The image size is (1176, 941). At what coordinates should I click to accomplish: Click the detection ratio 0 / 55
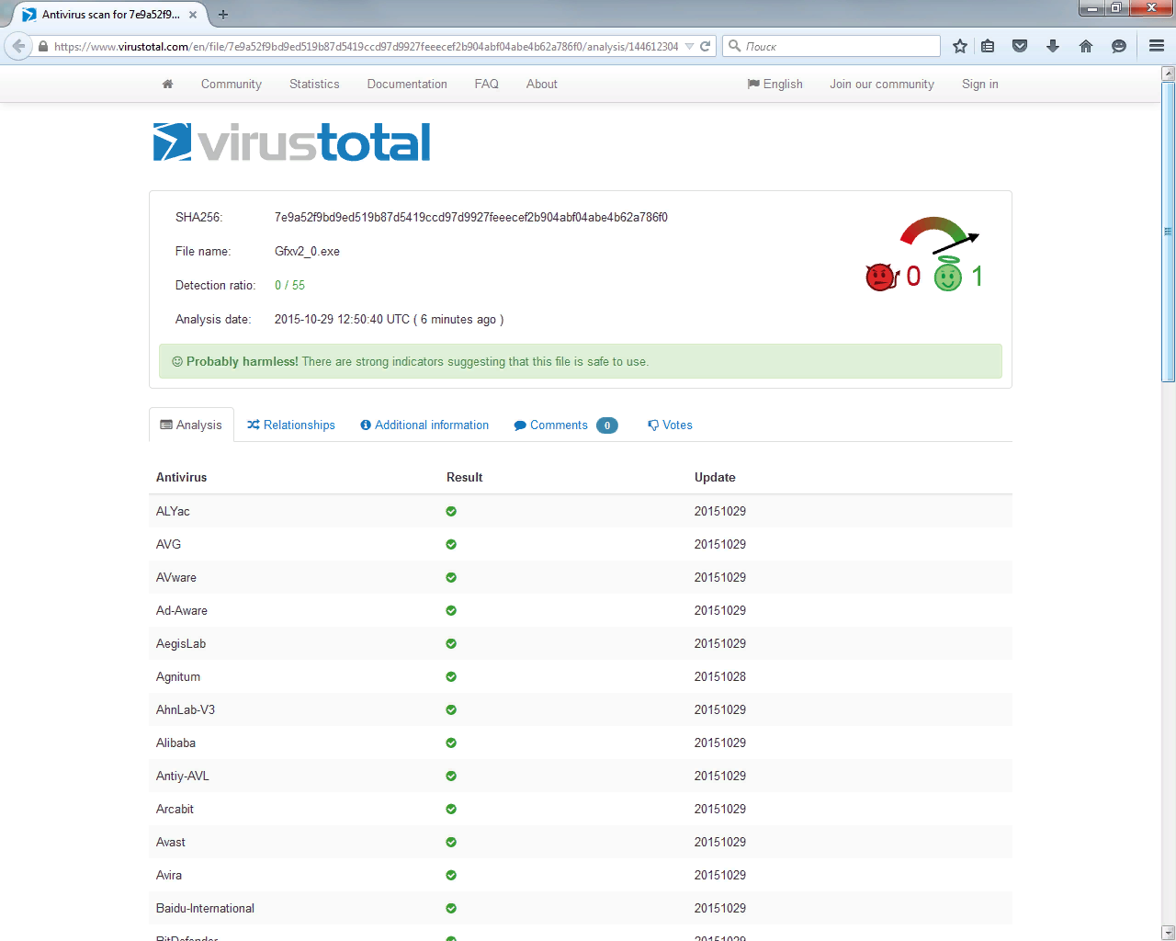(289, 285)
